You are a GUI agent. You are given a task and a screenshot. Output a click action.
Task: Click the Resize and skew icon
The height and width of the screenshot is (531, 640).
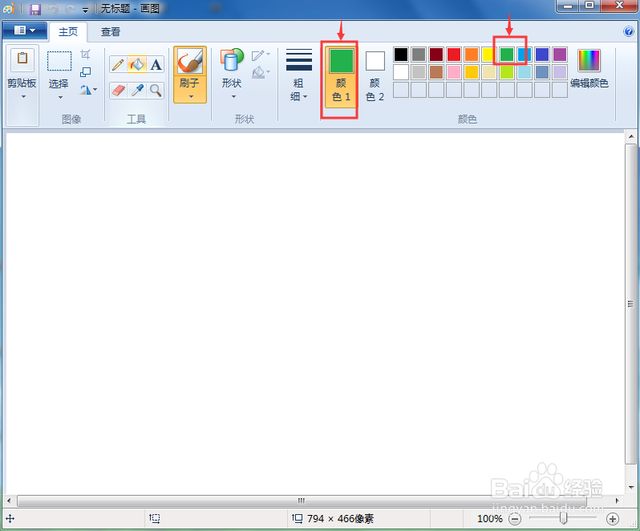point(85,72)
